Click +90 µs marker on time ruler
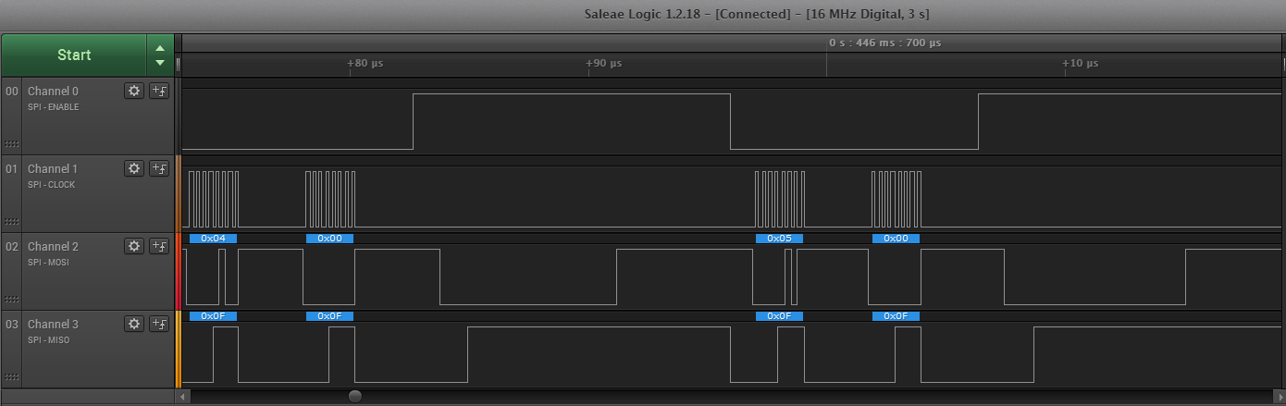1286x406 pixels. 603,64
